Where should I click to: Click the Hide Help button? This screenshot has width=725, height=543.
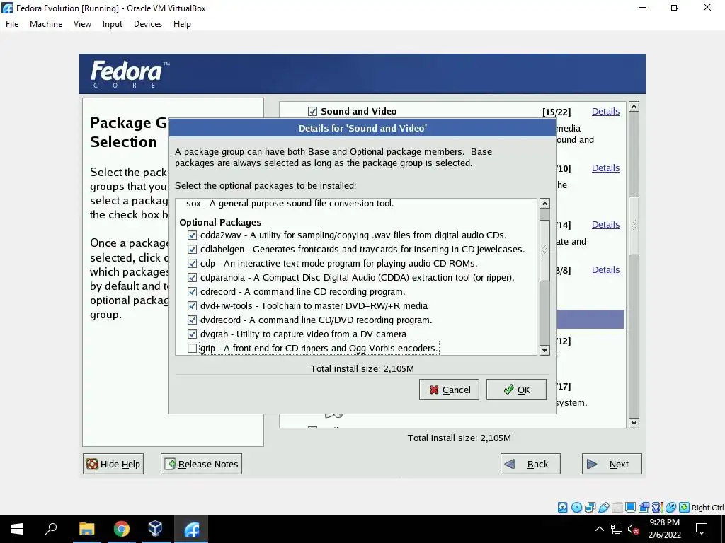tap(113, 464)
